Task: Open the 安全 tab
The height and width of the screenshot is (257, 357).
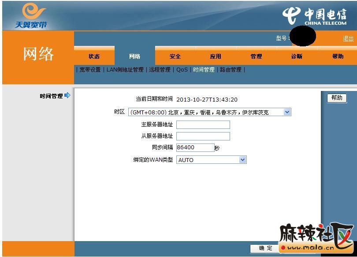Action: (x=175, y=57)
